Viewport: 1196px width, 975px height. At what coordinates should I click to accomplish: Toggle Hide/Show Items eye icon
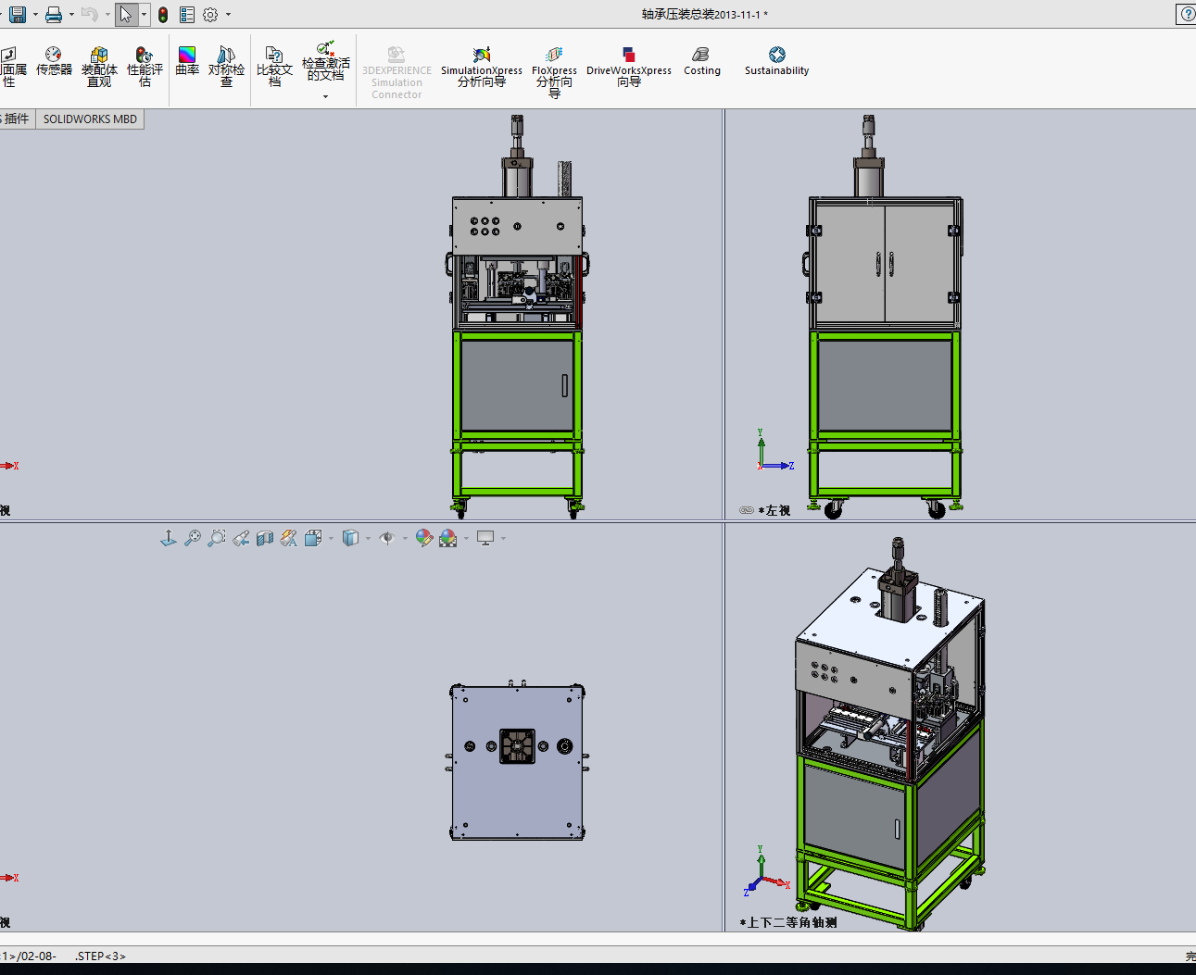[387, 538]
